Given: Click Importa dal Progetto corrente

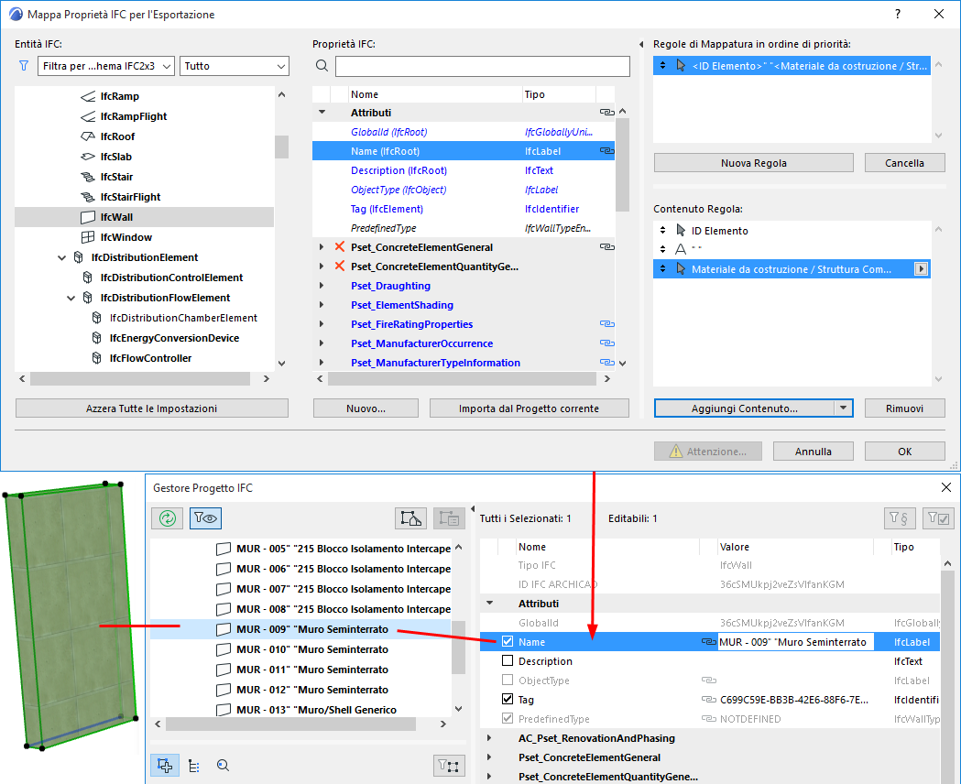Looking at the screenshot, I should point(529,408).
